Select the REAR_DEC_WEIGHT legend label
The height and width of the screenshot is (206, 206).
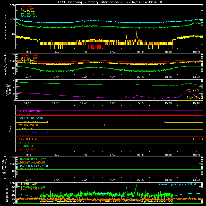(x=32, y=169)
